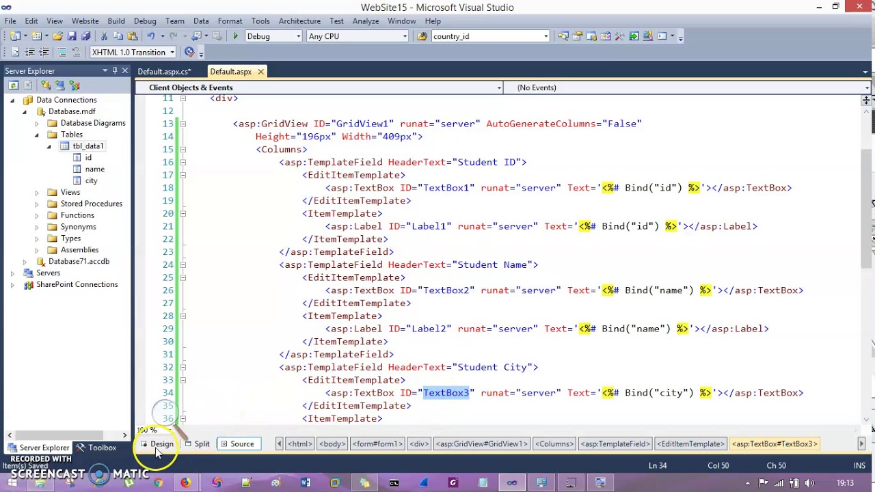Collapse the EditItemTemplate outline at line 17

[183, 175]
